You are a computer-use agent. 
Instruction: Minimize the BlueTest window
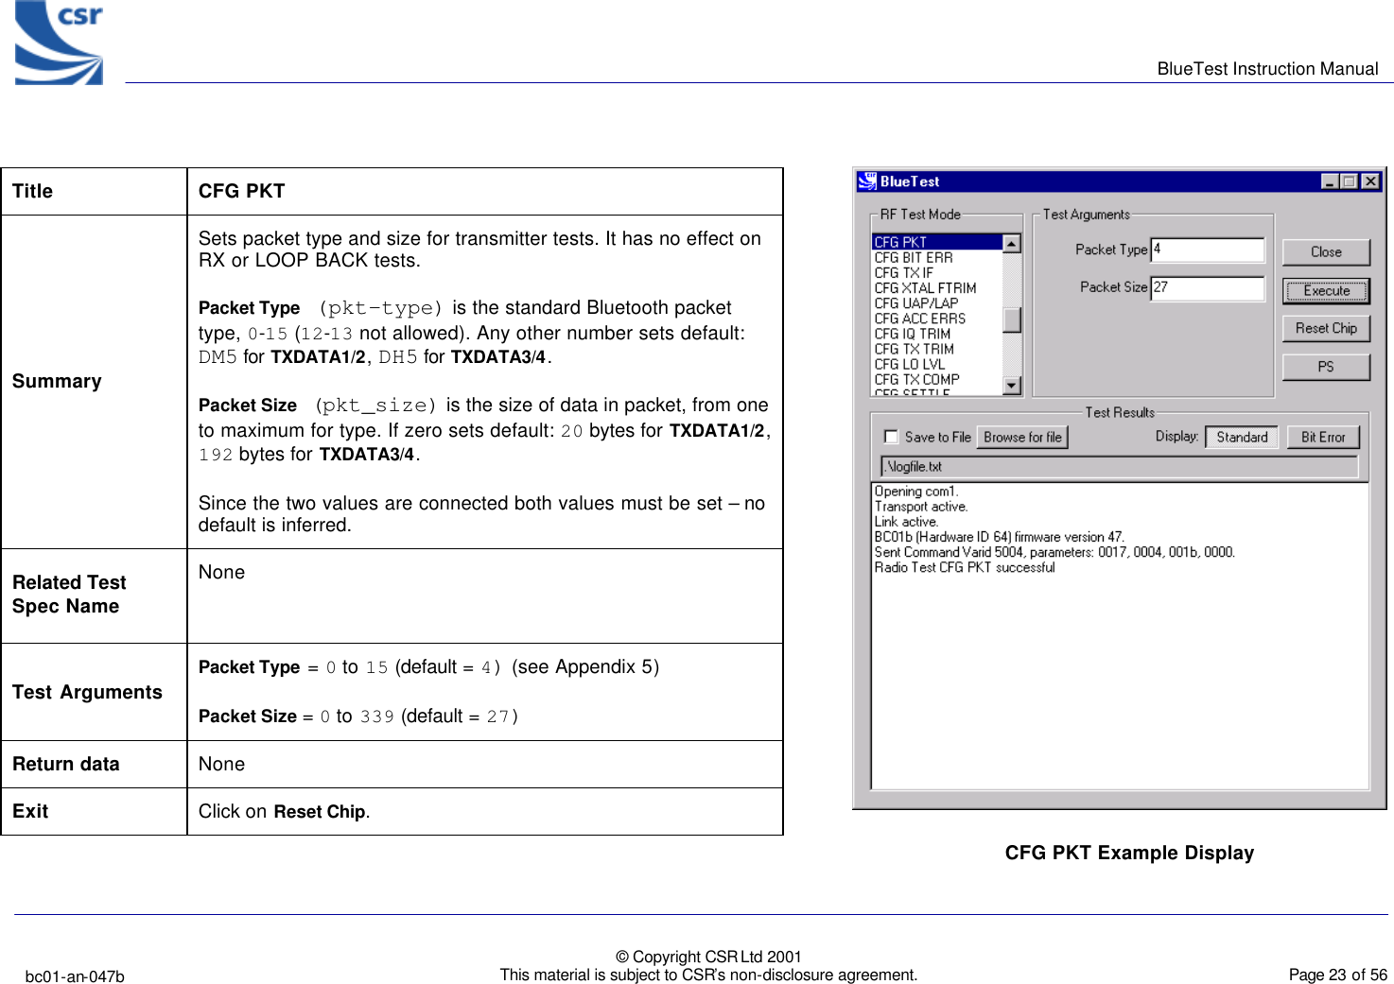[x=1330, y=181]
